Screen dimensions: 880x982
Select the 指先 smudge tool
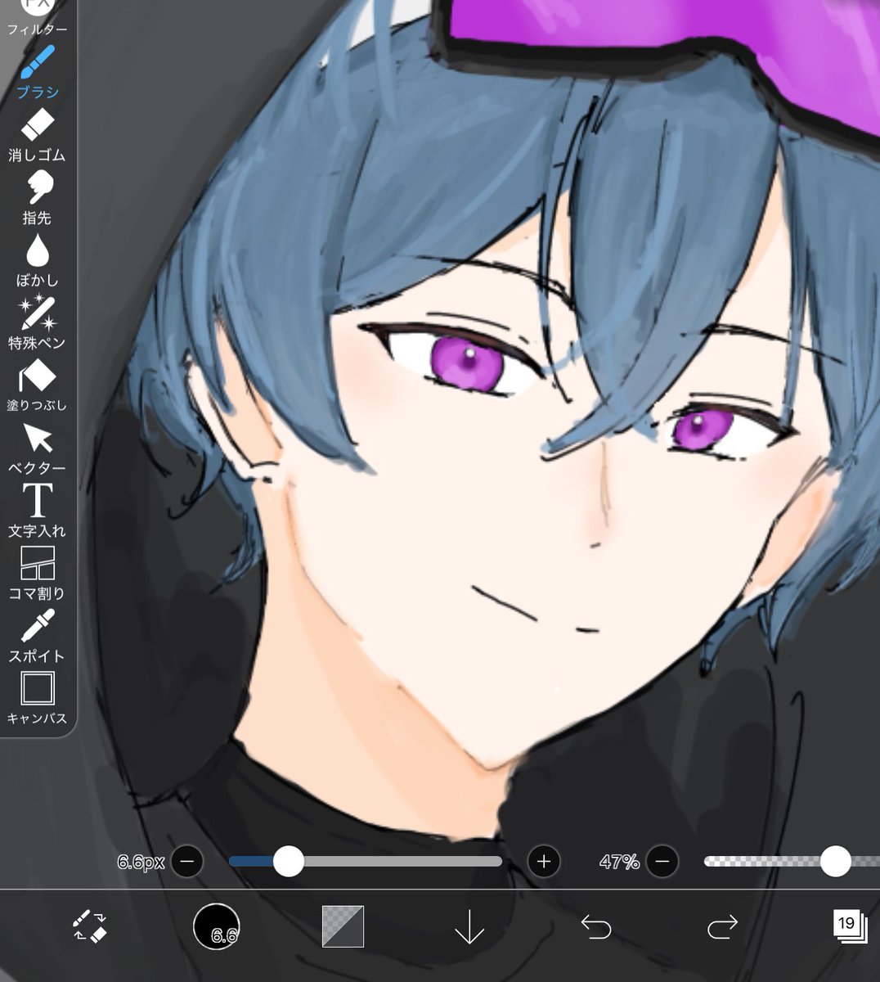[x=37, y=198]
